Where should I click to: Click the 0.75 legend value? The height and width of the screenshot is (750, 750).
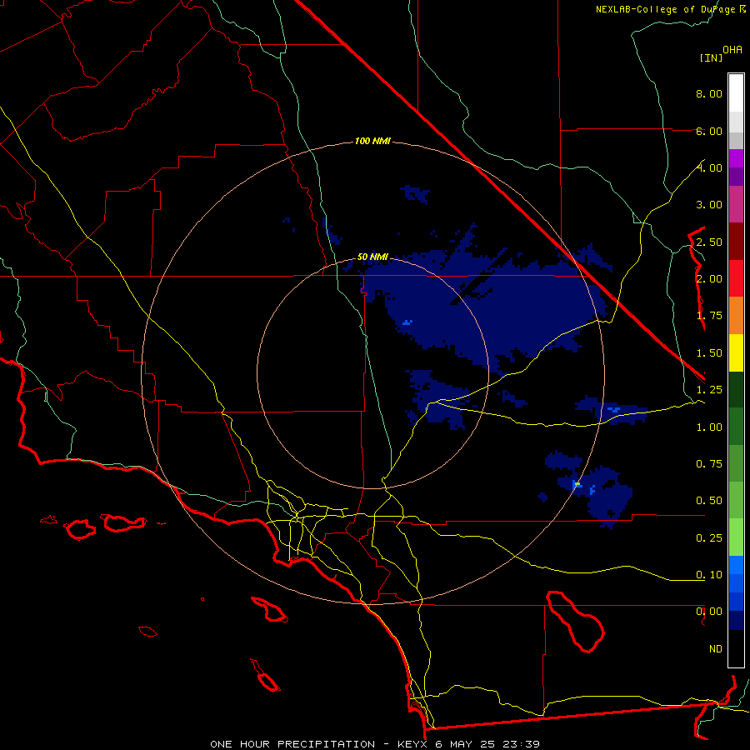tap(709, 464)
